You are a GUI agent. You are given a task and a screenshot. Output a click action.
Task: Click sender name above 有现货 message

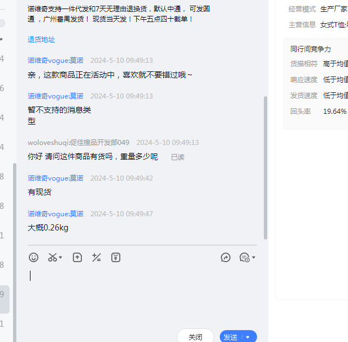pyautogui.click(x=55, y=178)
